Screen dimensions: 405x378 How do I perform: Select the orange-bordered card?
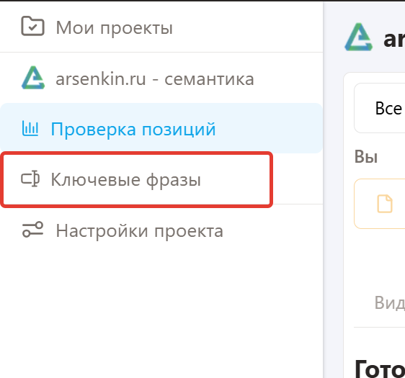point(380,204)
